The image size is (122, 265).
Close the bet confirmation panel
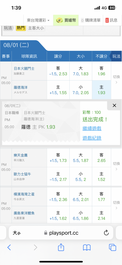pyautogui.click(x=114, y=106)
